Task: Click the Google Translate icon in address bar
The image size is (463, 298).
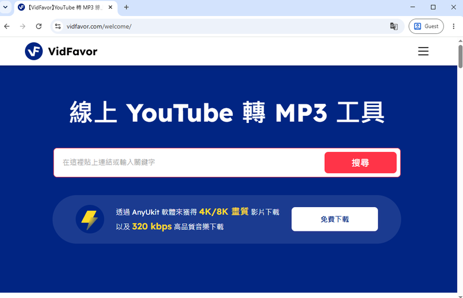Action: tap(394, 26)
